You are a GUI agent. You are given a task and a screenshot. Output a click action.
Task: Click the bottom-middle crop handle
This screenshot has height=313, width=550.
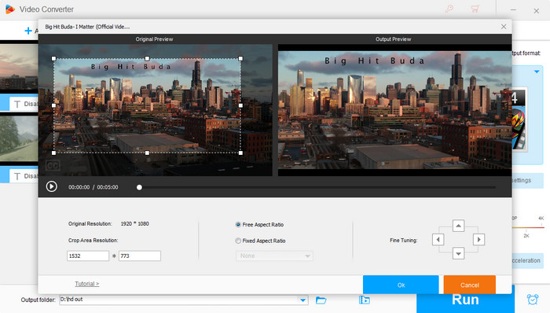(x=147, y=153)
